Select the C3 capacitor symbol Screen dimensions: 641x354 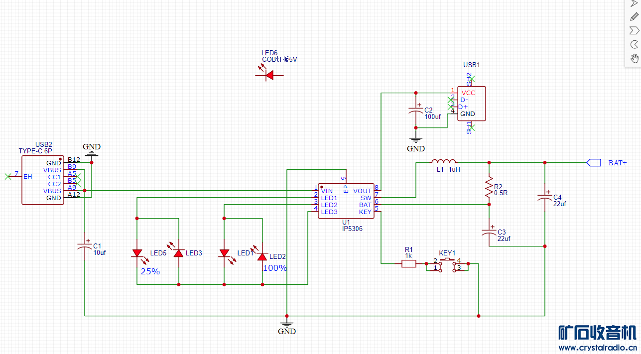click(x=489, y=233)
